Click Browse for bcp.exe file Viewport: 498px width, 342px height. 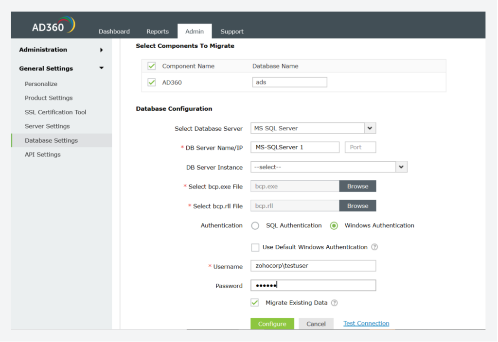tap(357, 186)
